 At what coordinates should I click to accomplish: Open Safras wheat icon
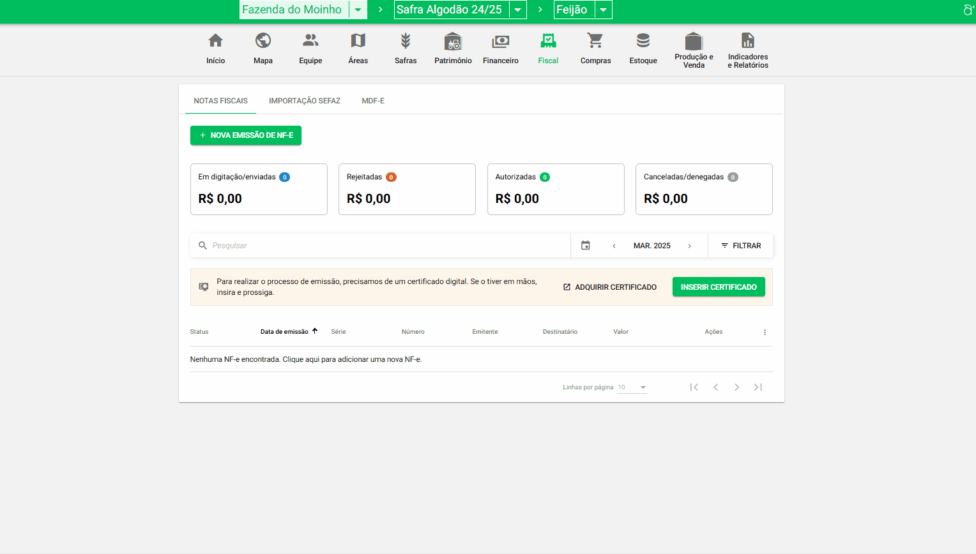[x=405, y=41]
